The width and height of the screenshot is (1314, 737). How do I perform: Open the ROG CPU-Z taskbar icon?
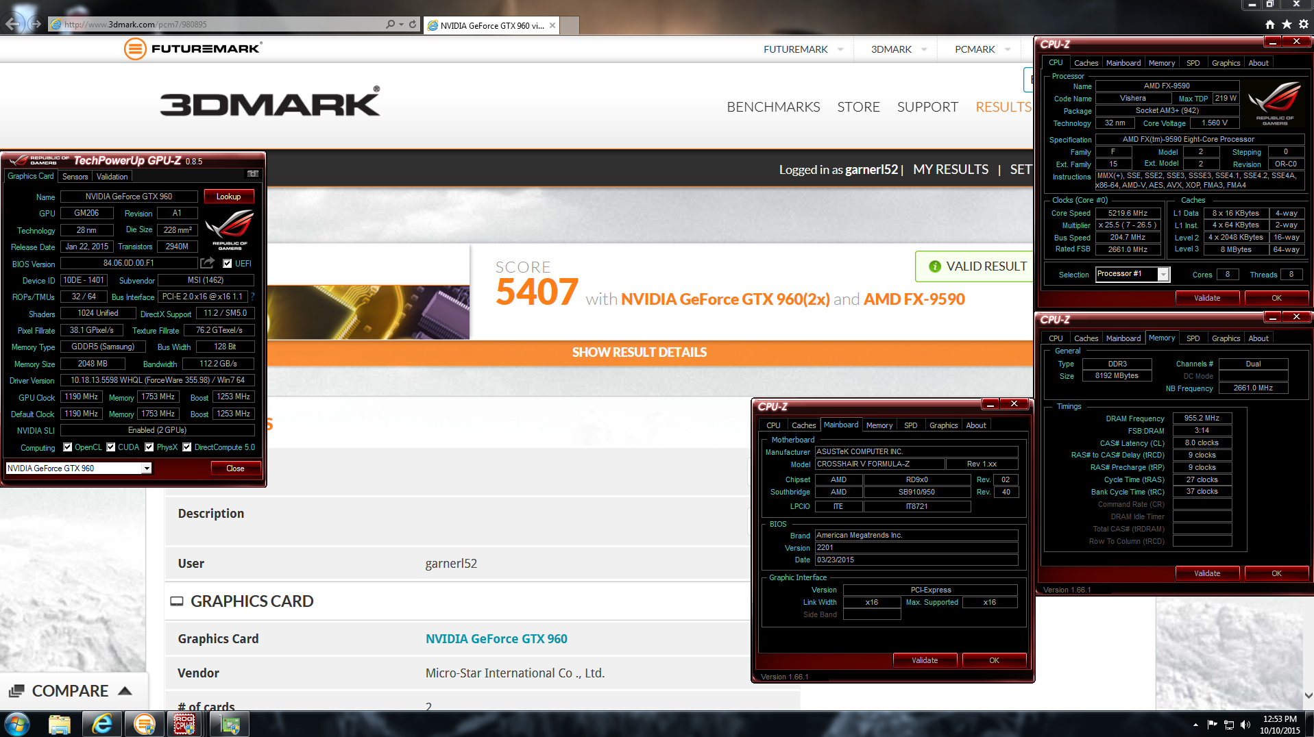(x=185, y=724)
